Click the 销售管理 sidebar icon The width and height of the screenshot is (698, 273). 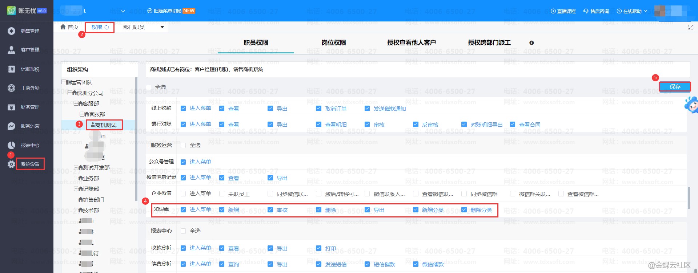[x=12, y=31]
